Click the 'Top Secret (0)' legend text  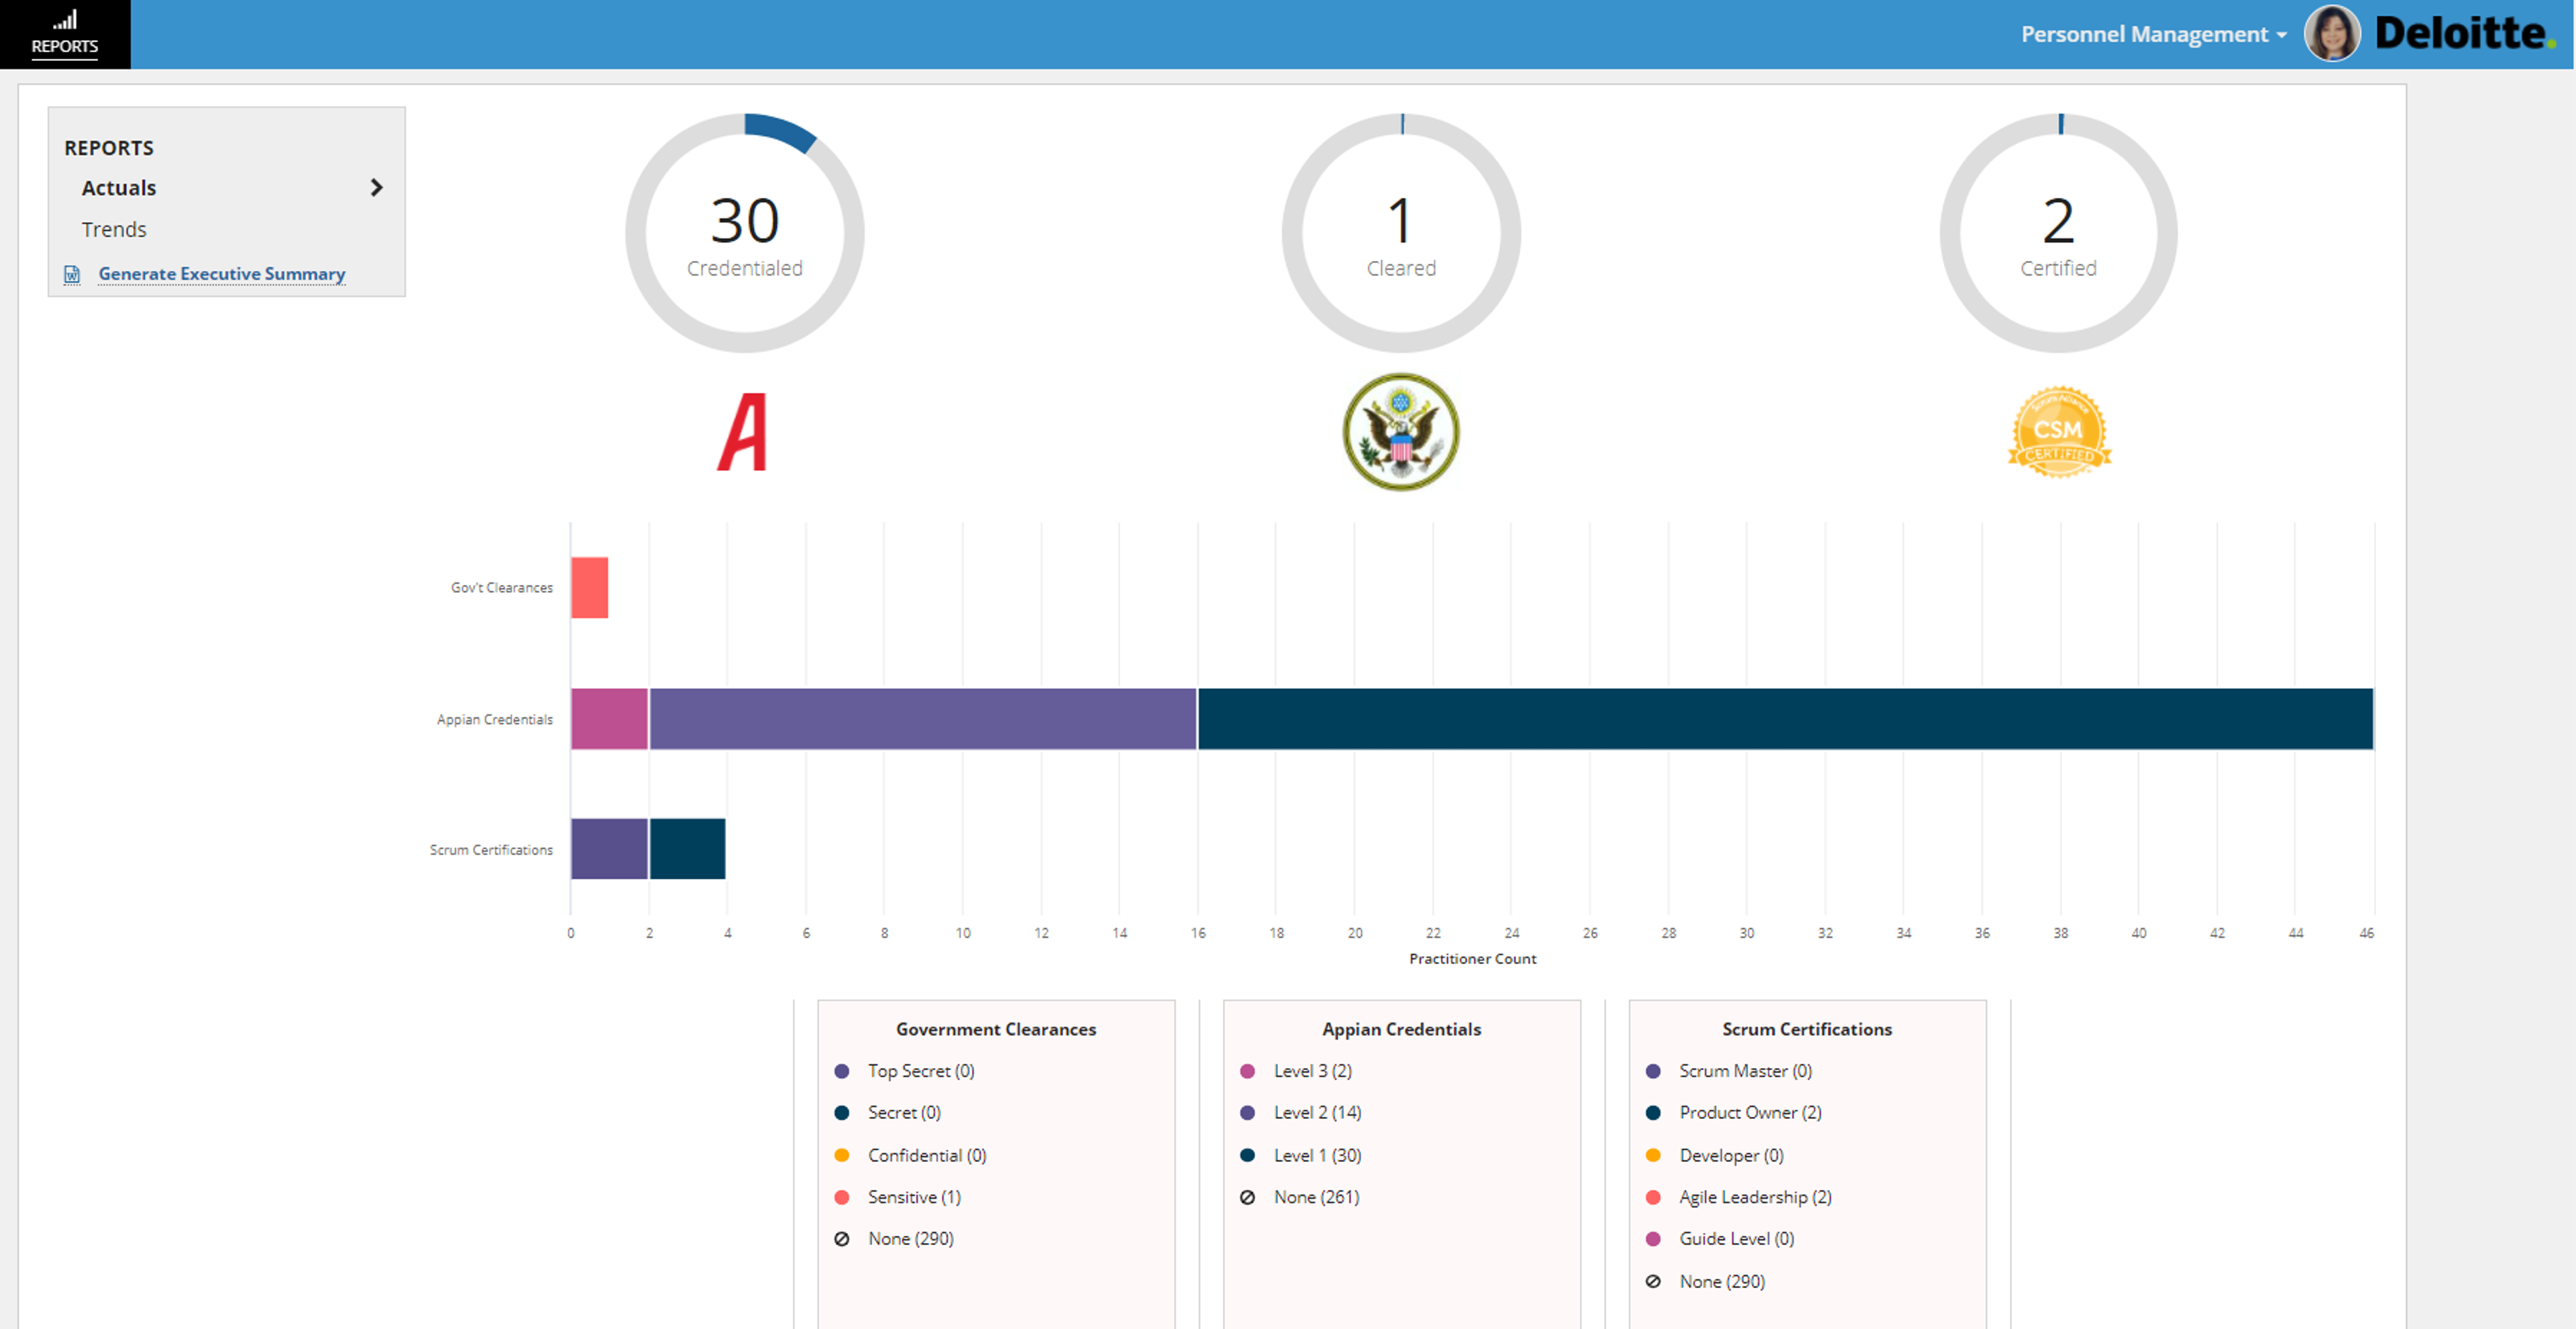click(921, 1071)
